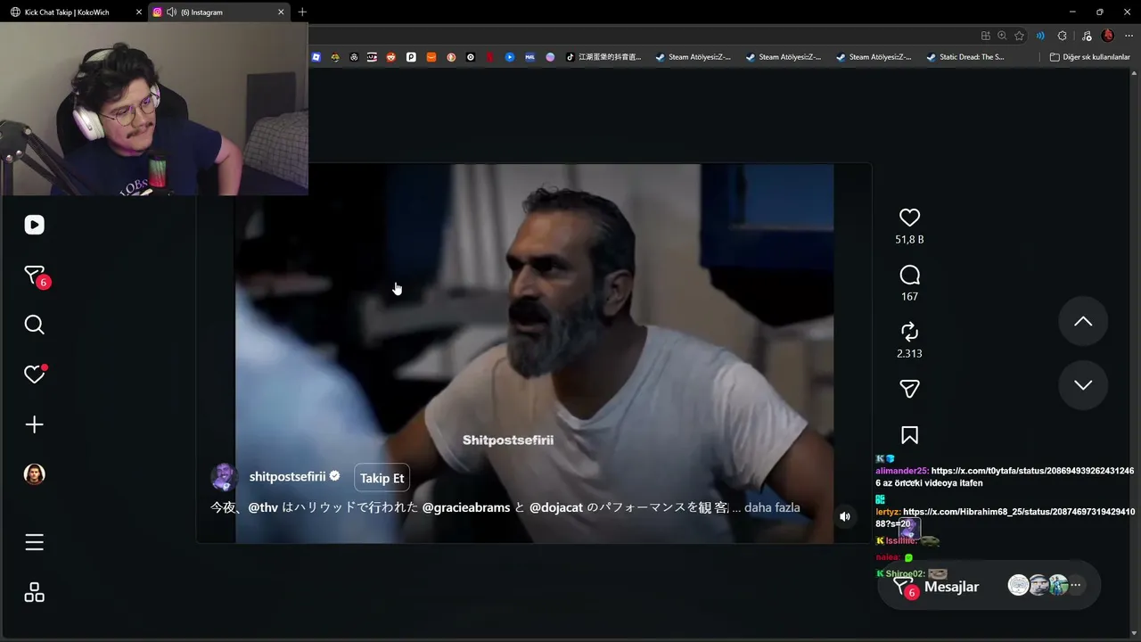
Task: Mute the Instagram tab via speaker icon
Action: click(171, 12)
